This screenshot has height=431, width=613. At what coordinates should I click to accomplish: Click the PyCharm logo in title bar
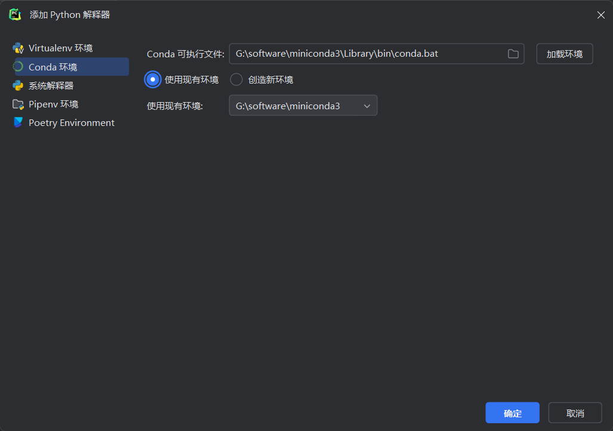pos(15,14)
